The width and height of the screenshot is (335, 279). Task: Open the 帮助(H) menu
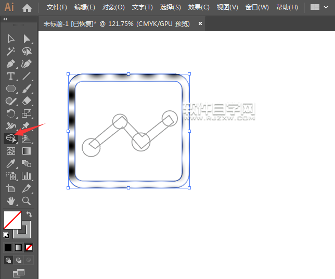(287, 7)
